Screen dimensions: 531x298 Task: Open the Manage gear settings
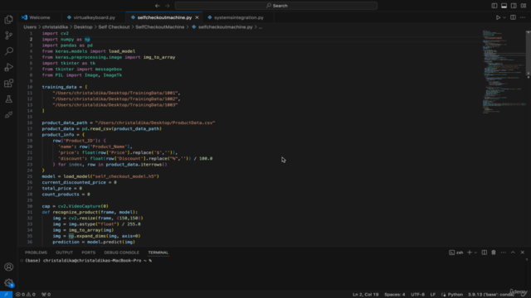click(x=9, y=283)
